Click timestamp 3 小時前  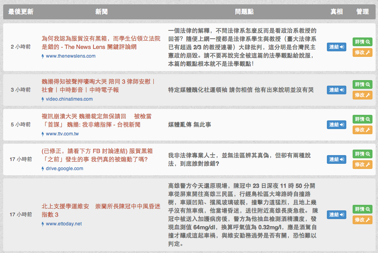click(x=21, y=90)
